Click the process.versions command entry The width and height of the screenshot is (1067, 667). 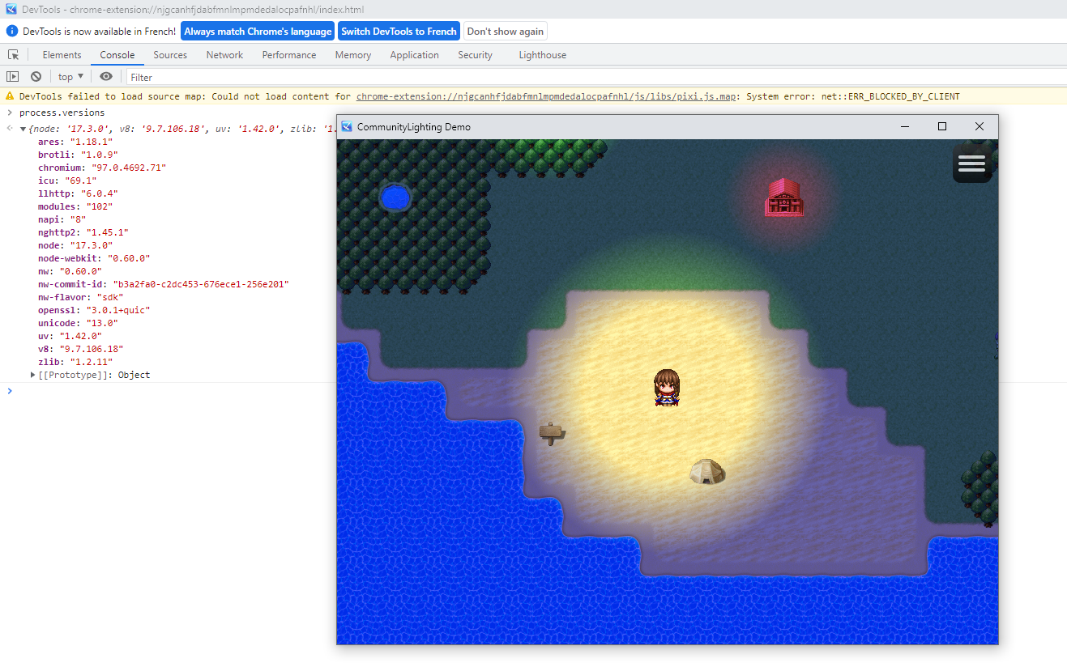[62, 113]
